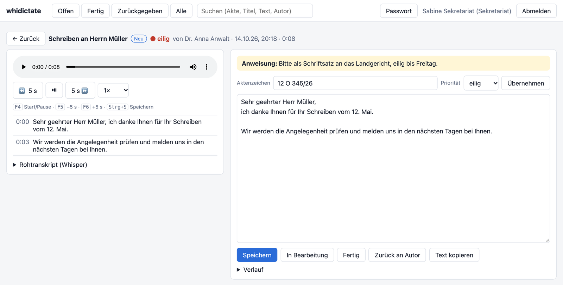Open the Passwort settings
Screen dimensions: 563x285
399,11
